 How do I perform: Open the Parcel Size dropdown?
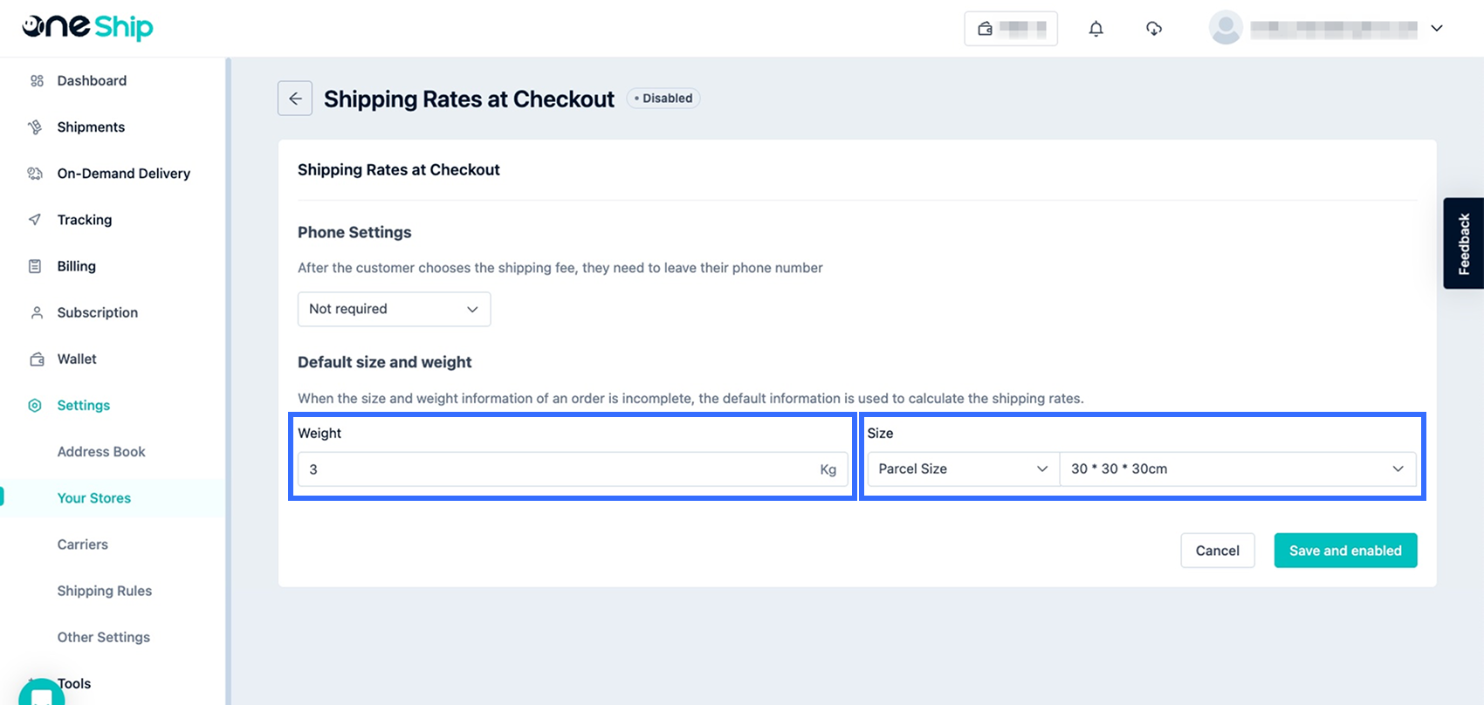point(962,469)
